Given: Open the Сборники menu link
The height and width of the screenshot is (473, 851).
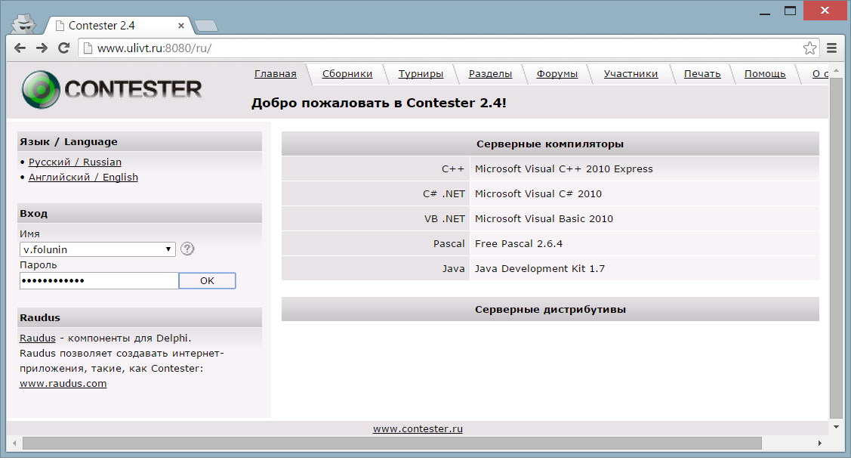Looking at the screenshot, I should [x=347, y=74].
